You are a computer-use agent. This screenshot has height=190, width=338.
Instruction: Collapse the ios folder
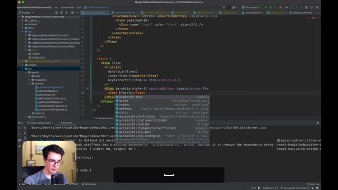[23, 32]
